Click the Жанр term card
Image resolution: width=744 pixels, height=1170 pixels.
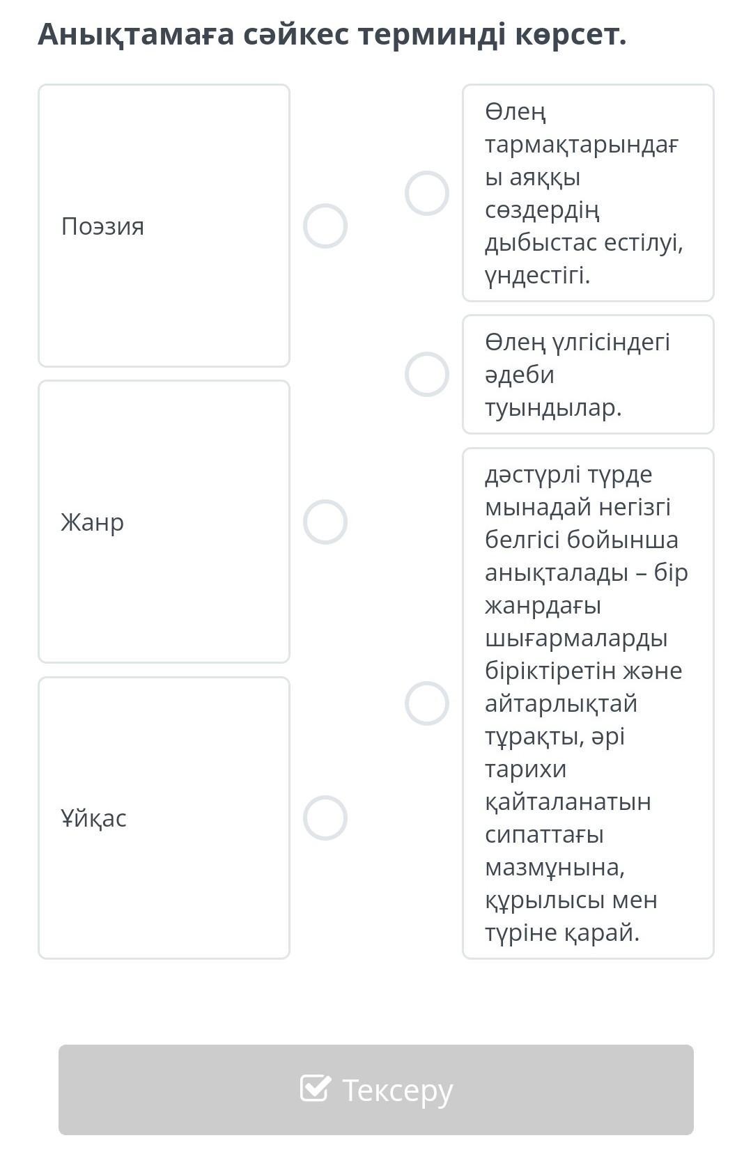point(164,592)
